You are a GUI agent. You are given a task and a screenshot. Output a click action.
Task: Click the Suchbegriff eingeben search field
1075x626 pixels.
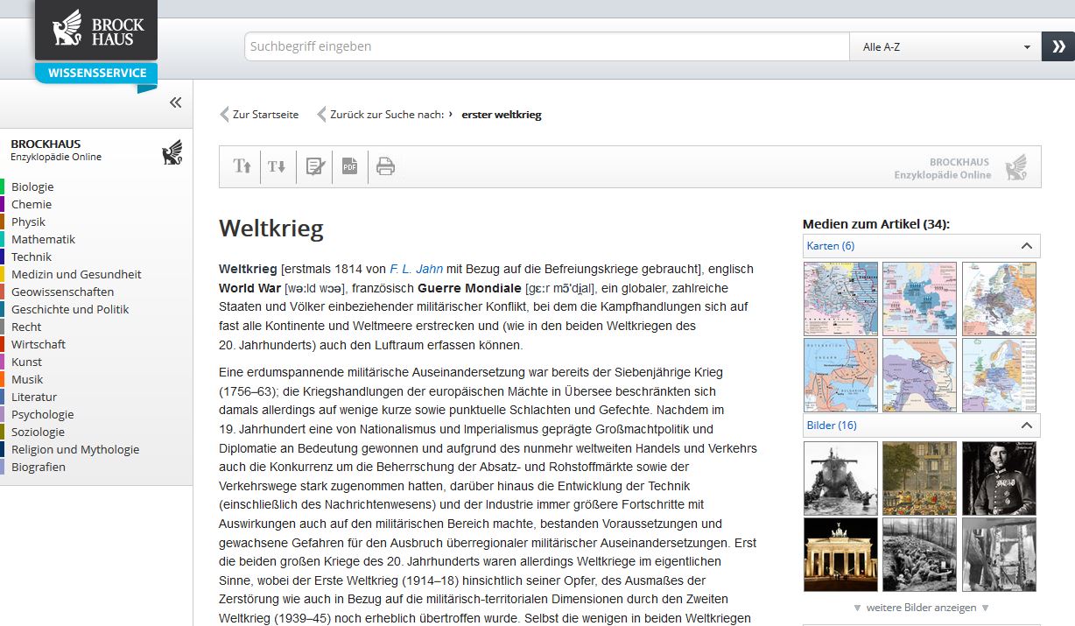tap(546, 46)
